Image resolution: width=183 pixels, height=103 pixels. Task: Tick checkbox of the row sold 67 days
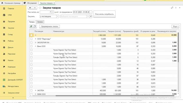(31, 76)
